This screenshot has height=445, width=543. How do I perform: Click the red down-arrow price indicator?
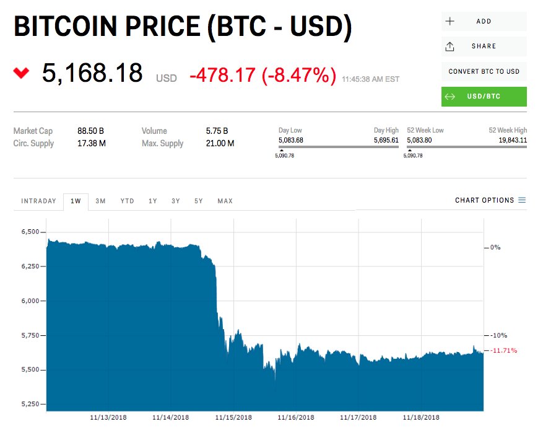click(21, 73)
